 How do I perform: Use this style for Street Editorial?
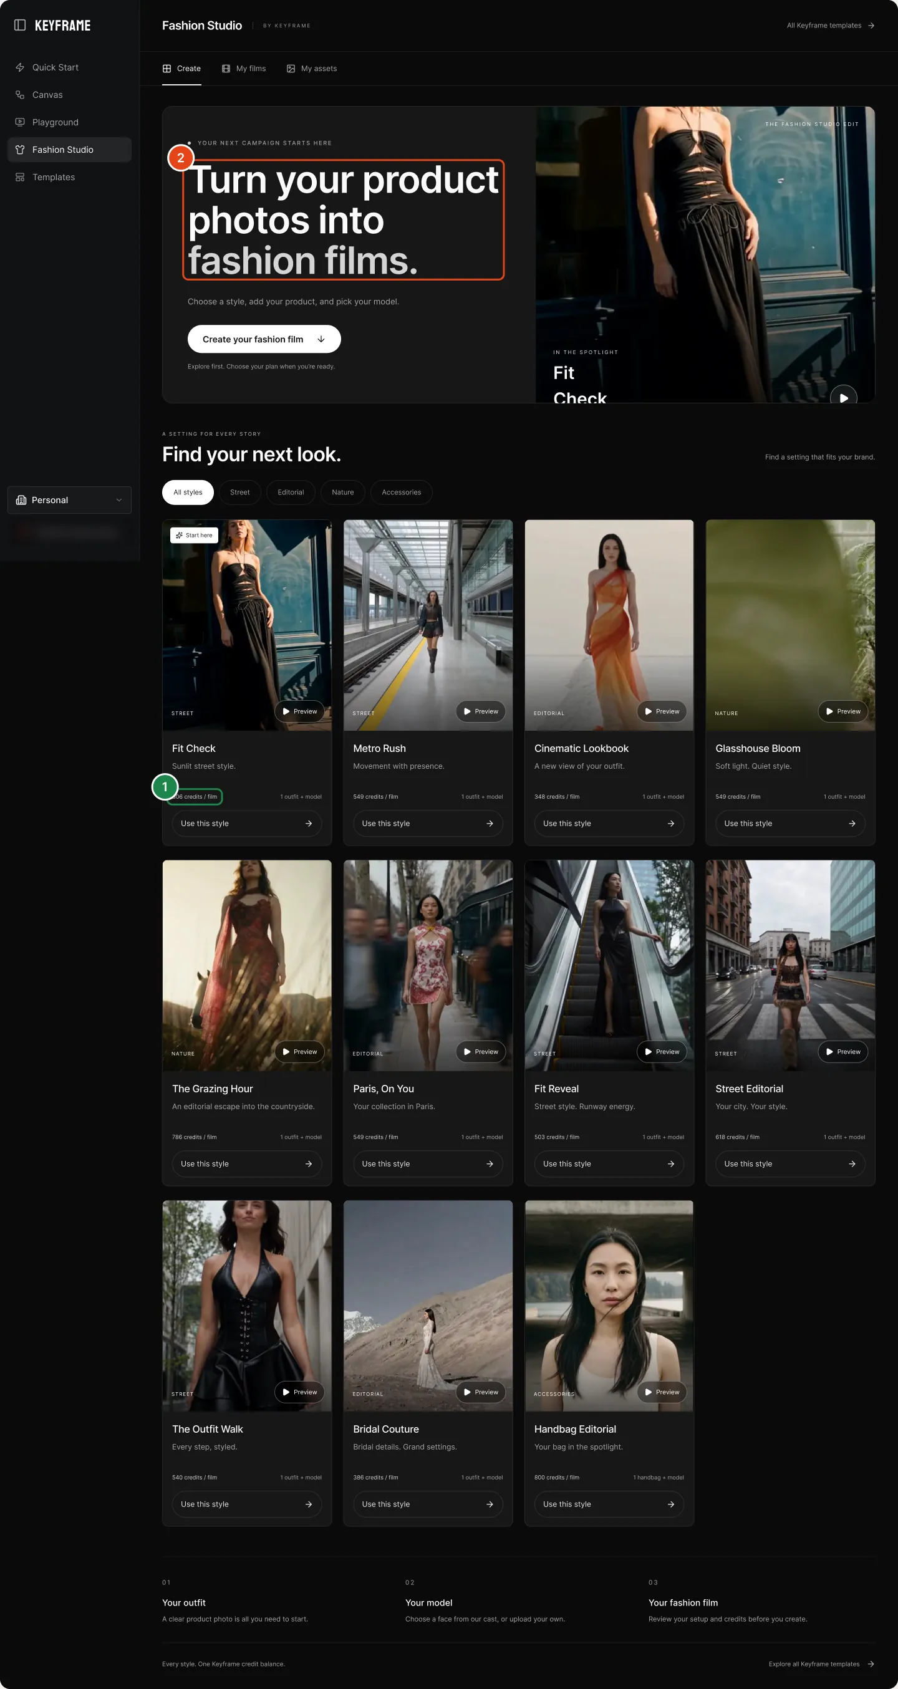click(789, 1164)
